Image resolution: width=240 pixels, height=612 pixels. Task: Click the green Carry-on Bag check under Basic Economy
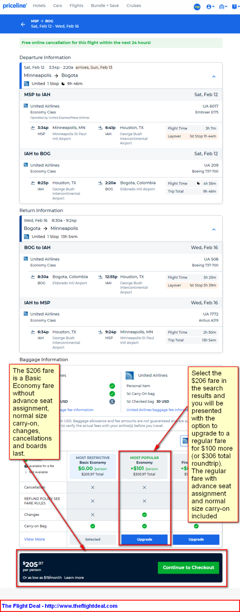pyautogui.click(x=92, y=526)
